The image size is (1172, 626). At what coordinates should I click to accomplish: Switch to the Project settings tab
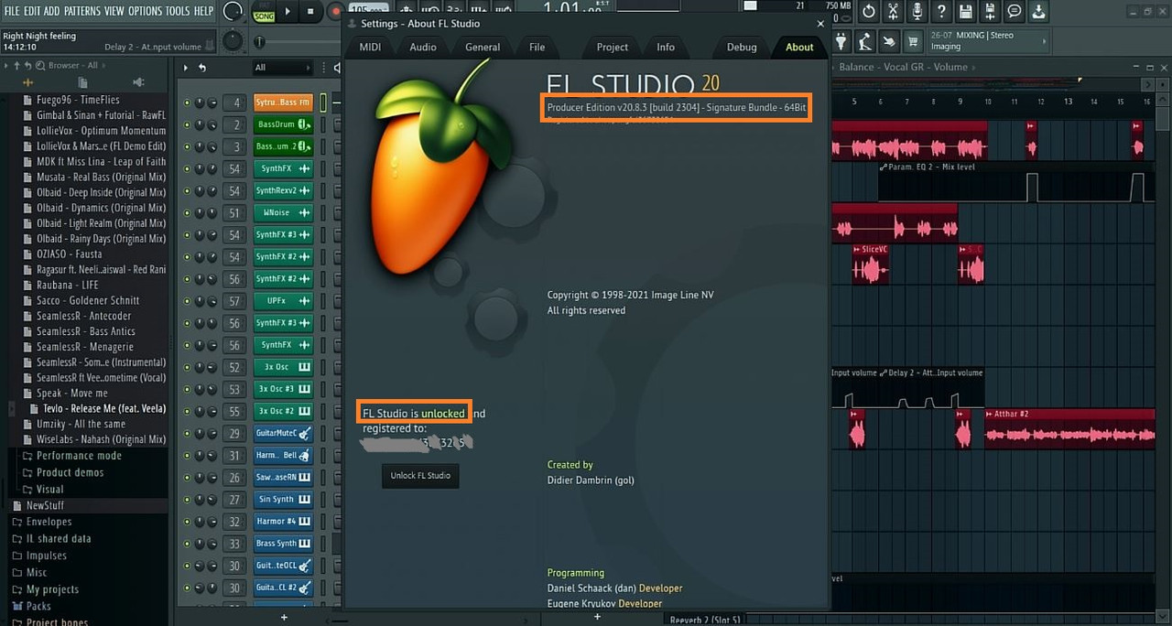click(x=613, y=48)
